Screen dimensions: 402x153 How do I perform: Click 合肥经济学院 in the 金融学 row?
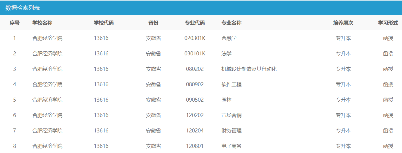click(x=47, y=38)
